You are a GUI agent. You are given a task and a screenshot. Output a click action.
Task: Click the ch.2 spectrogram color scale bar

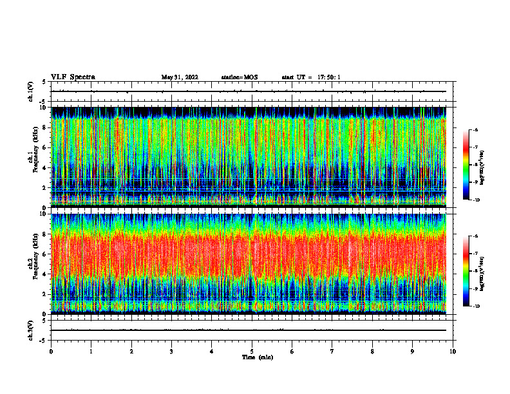[466, 271]
